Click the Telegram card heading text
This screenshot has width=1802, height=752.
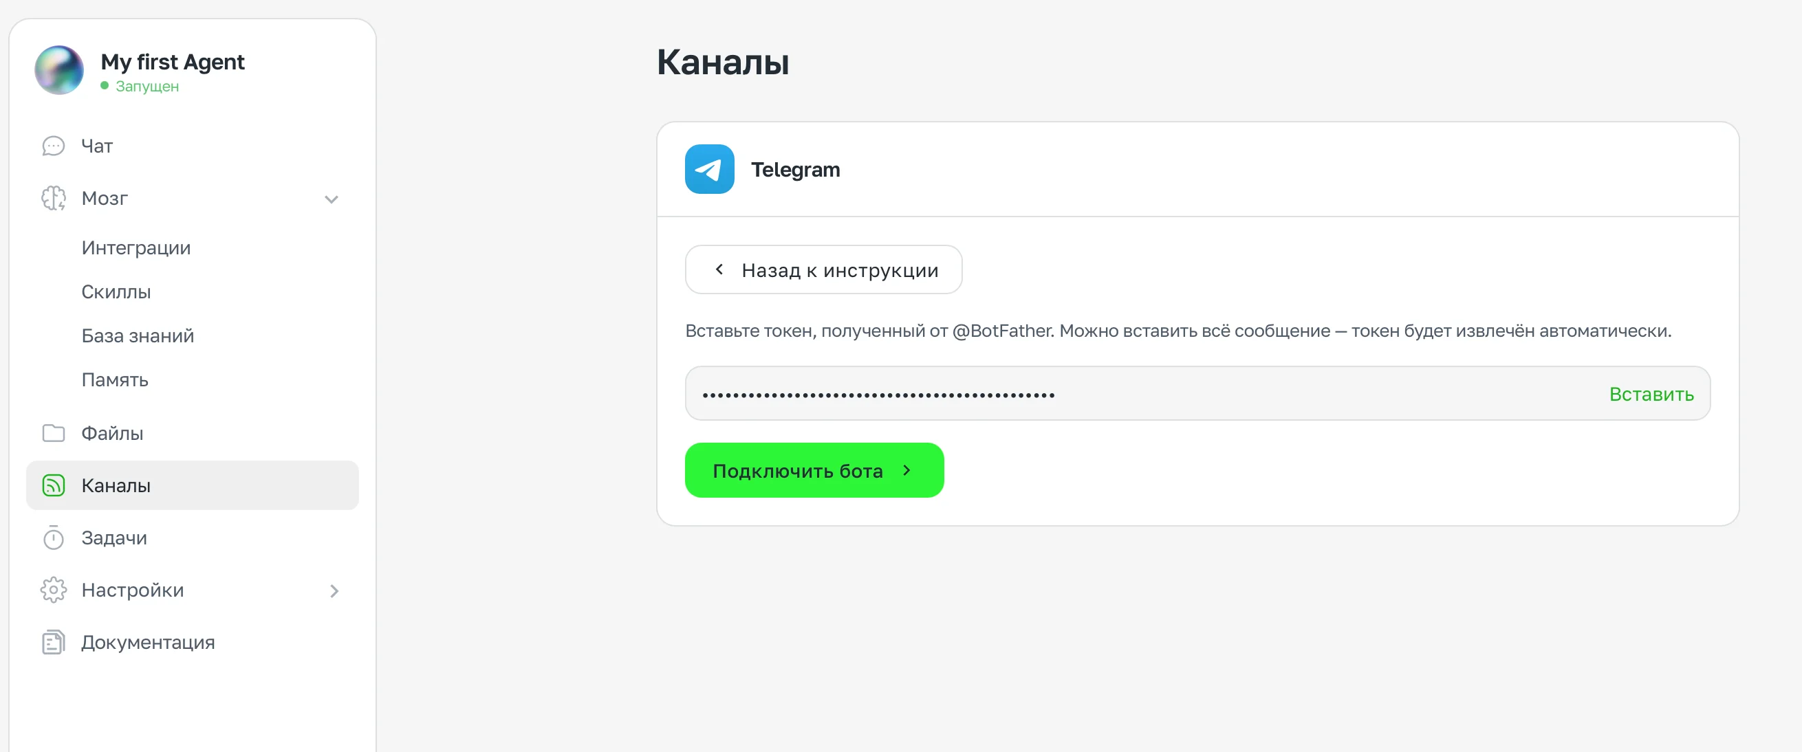[x=795, y=170]
